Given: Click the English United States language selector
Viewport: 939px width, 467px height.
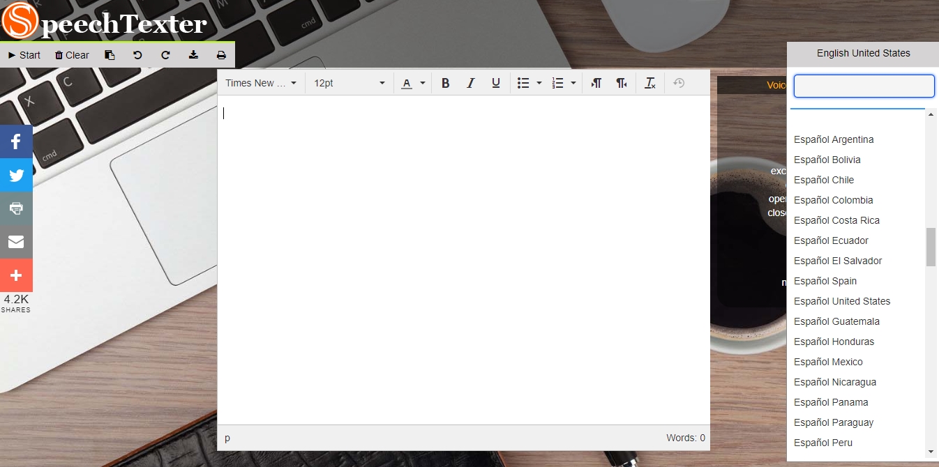Looking at the screenshot, I should (x=863, y=53).
